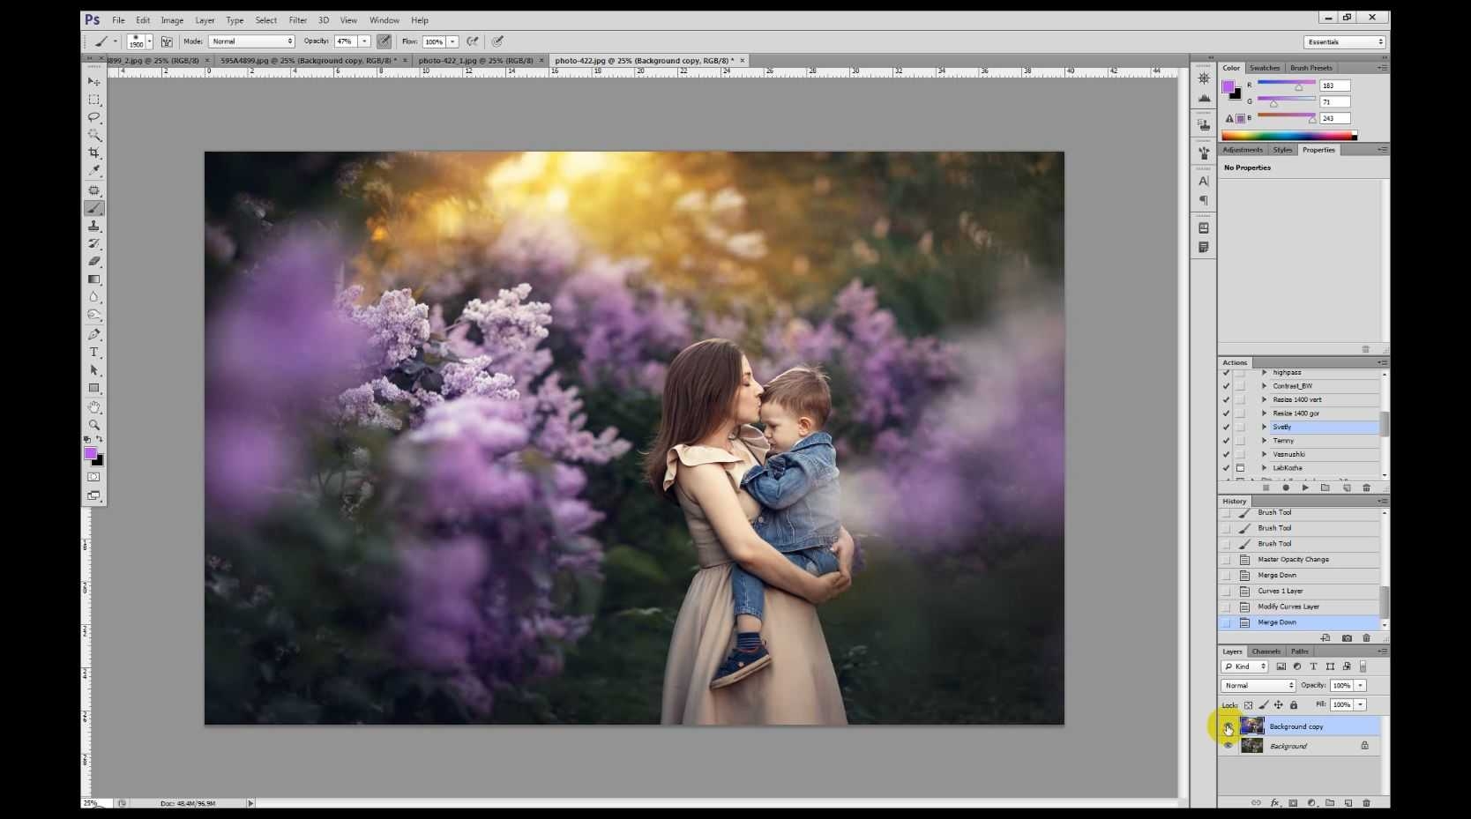Viewport: 1471px width, 819px height.
Task: Switch to the Channels tab
Action: pos(1266,651)
